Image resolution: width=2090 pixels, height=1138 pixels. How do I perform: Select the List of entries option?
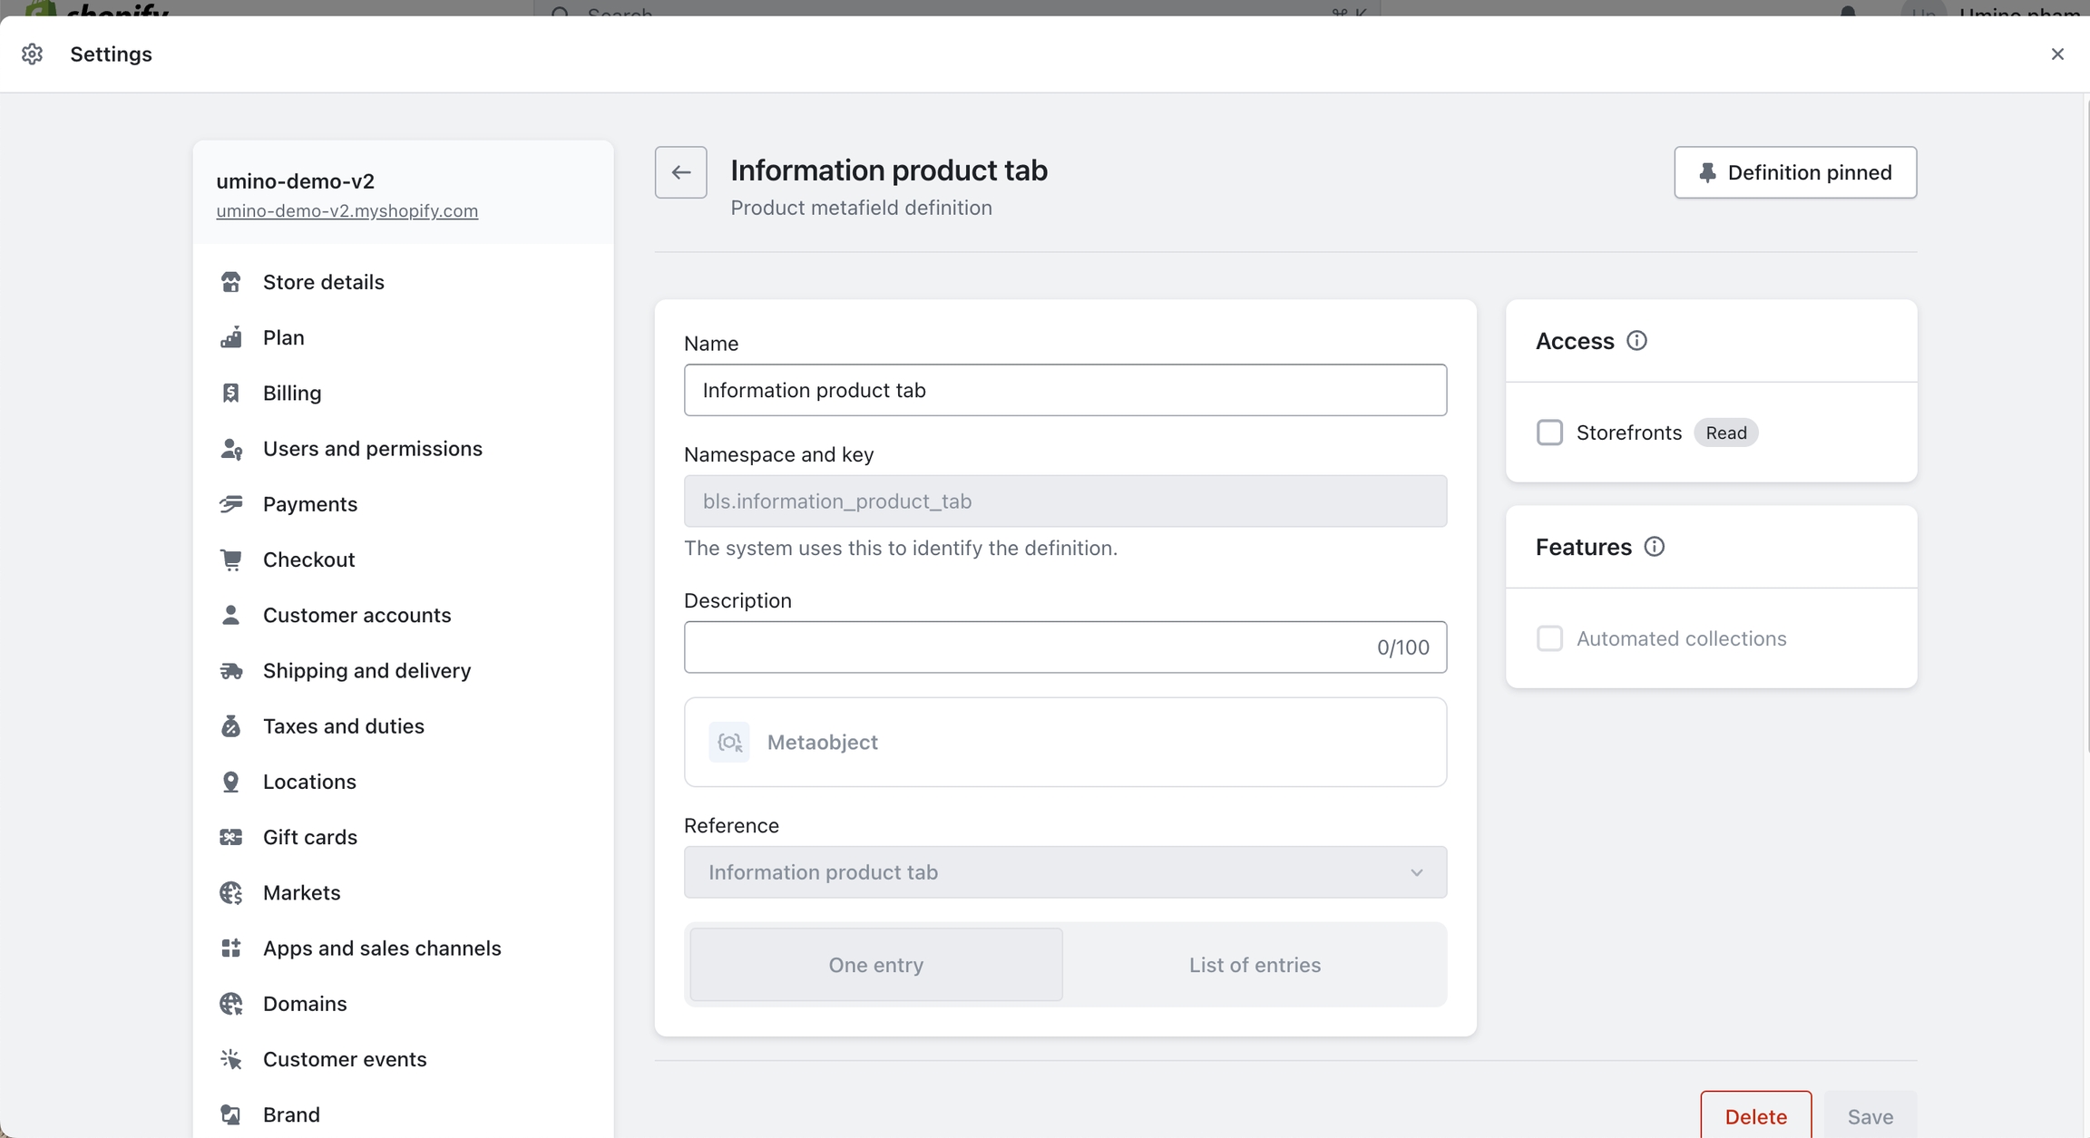(1255, 965)
